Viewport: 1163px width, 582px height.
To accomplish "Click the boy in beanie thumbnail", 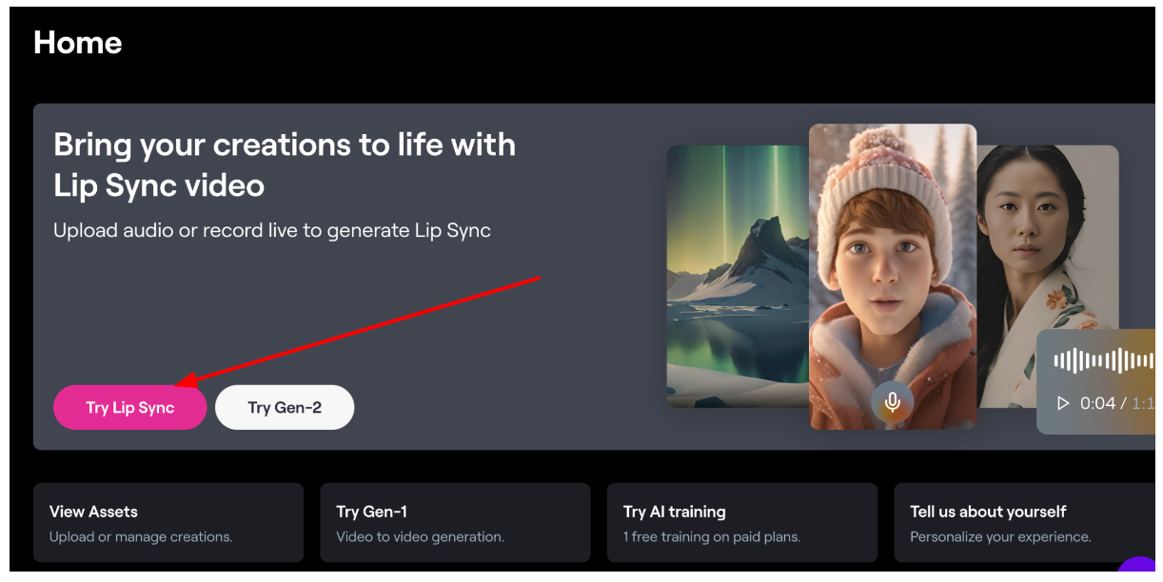I will click(893, 277).
